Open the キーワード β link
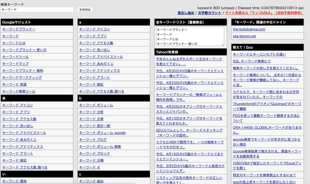Image resolution: width=310 pixels, height=184 pixels. 90,167
